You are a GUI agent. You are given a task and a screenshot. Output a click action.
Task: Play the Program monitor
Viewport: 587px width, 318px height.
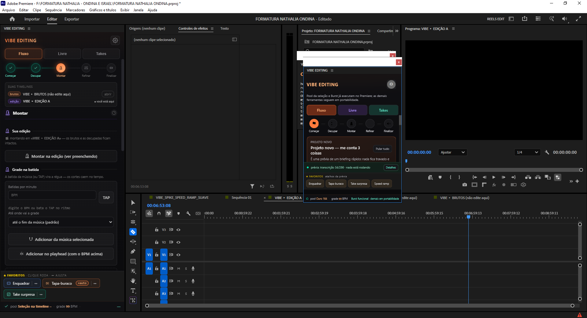494,177
